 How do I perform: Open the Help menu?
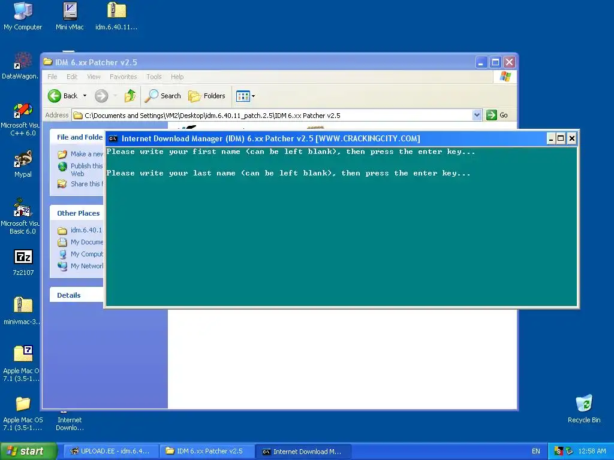coord(177,77)
